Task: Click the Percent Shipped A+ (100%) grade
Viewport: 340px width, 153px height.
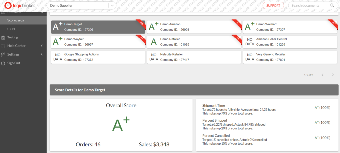Action: coord(322,122)
